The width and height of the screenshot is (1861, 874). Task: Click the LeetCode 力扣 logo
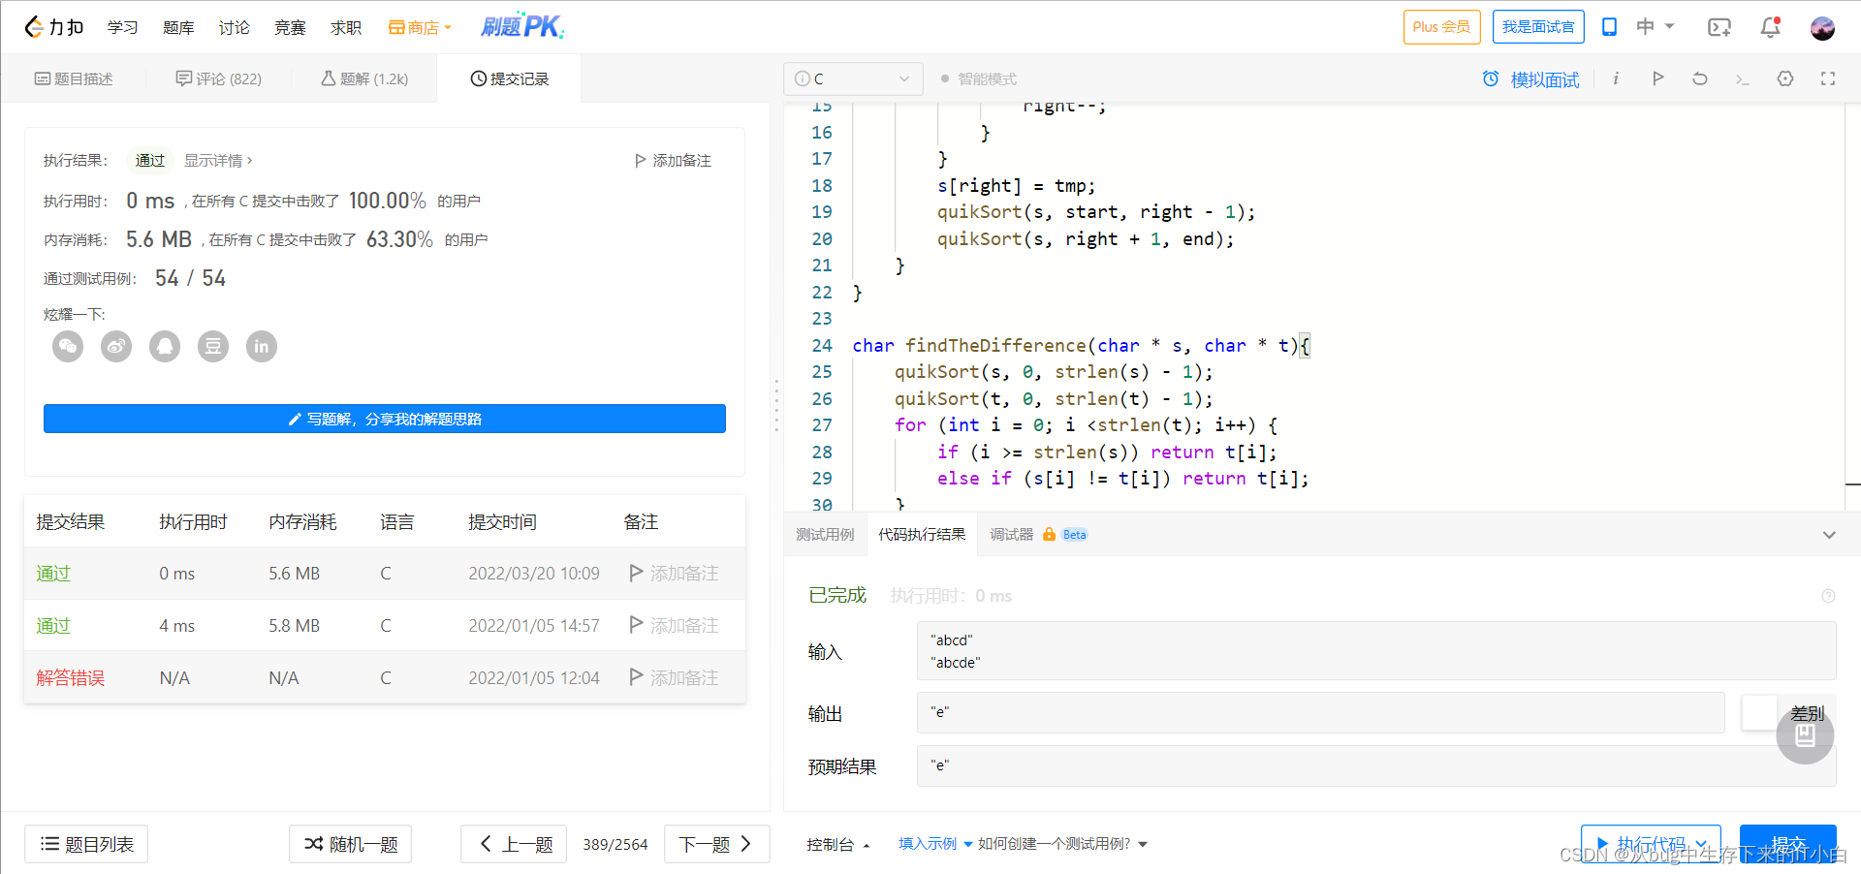click(53, 27)
